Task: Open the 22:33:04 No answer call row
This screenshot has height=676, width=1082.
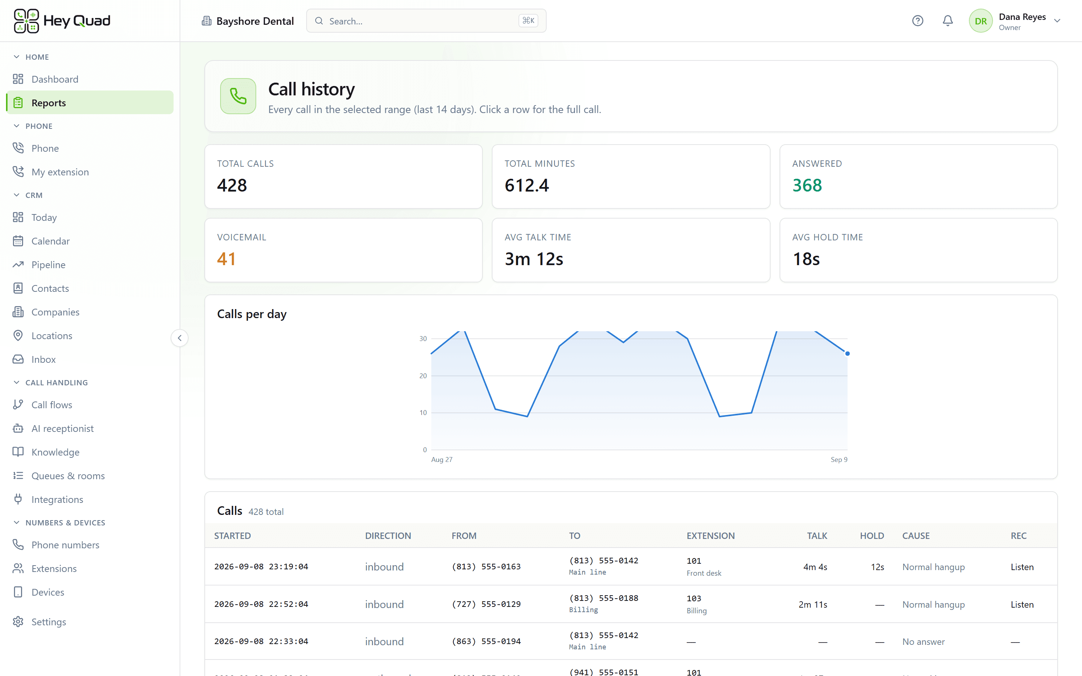Action: pos(631,641)
